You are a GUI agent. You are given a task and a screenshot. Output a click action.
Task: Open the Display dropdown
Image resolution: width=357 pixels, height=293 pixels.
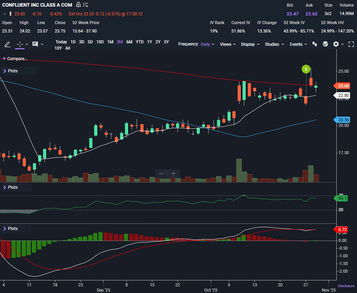tap(250, 44)
